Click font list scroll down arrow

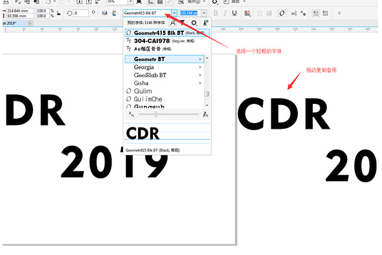[207, 105]
